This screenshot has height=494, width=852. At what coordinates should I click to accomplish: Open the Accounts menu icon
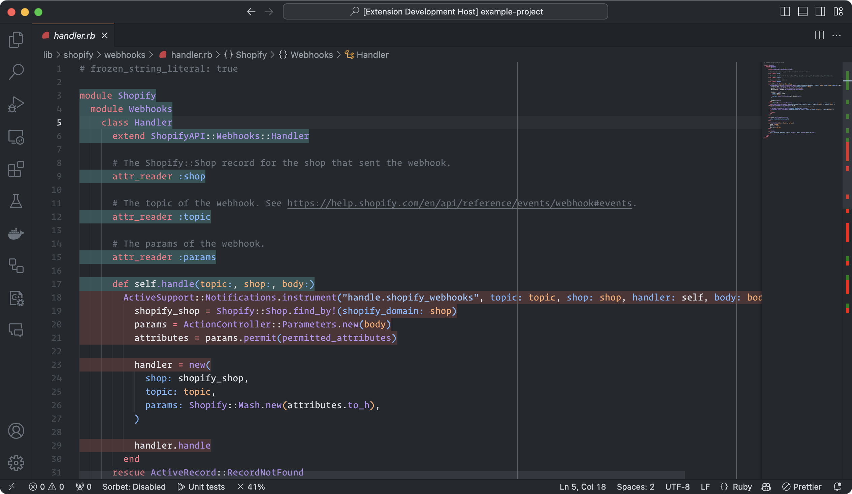tap(16, 431)
